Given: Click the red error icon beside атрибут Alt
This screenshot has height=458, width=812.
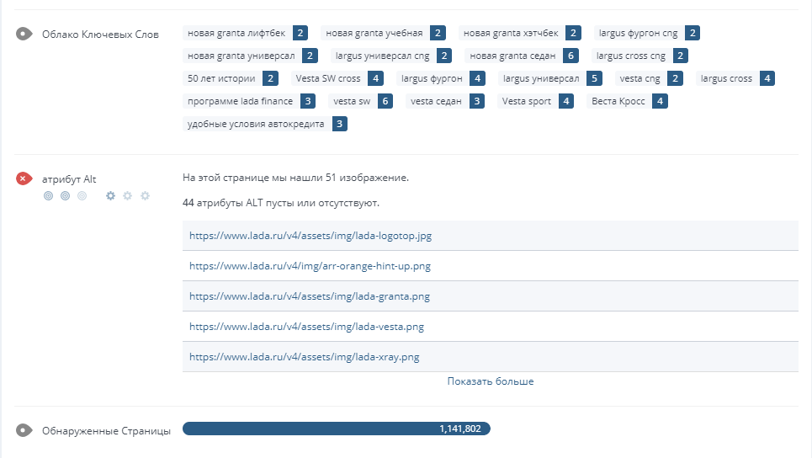Looking at the screenshot, I should click(24, 178).
